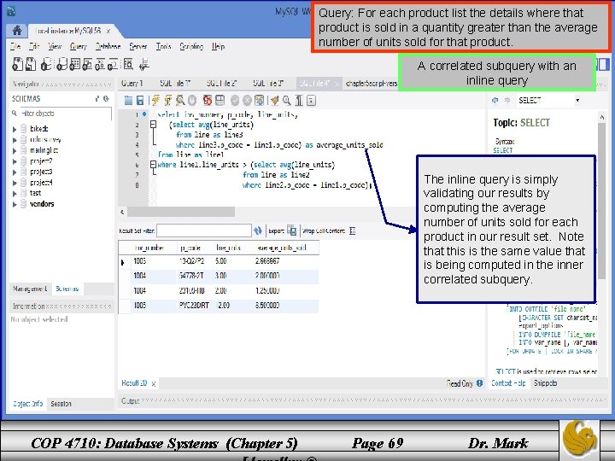
Task: Refresh the result set icon
Action: 258,230
